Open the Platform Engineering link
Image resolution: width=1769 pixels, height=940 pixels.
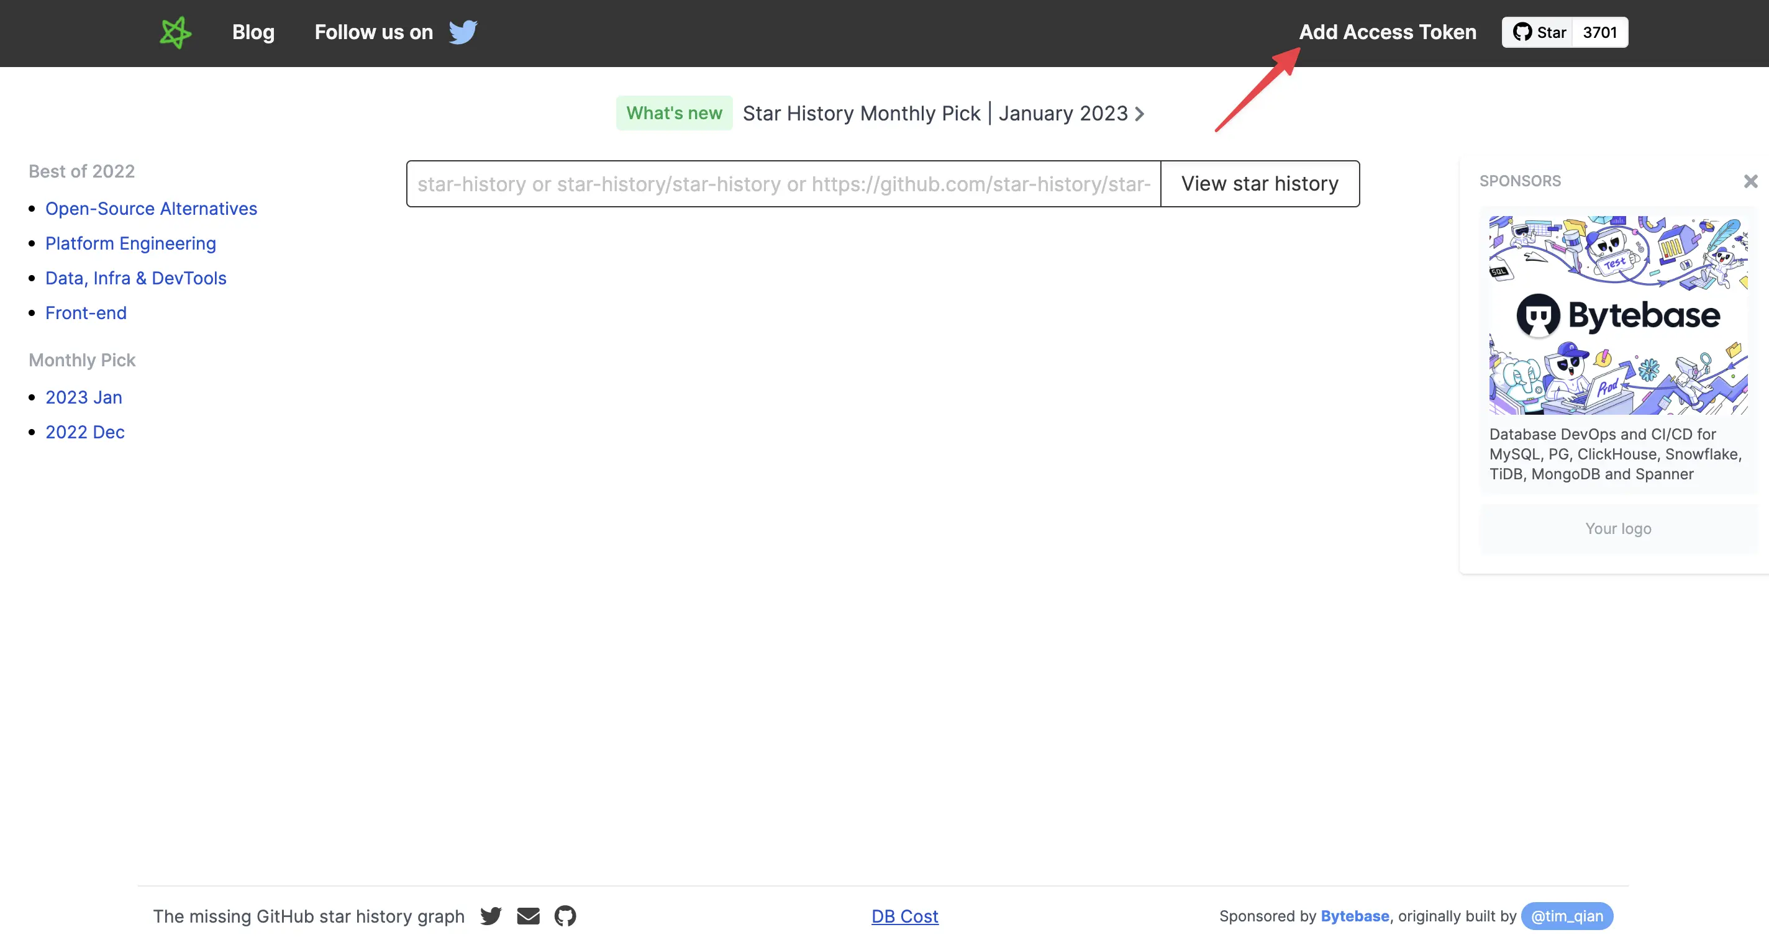point(130,243)
